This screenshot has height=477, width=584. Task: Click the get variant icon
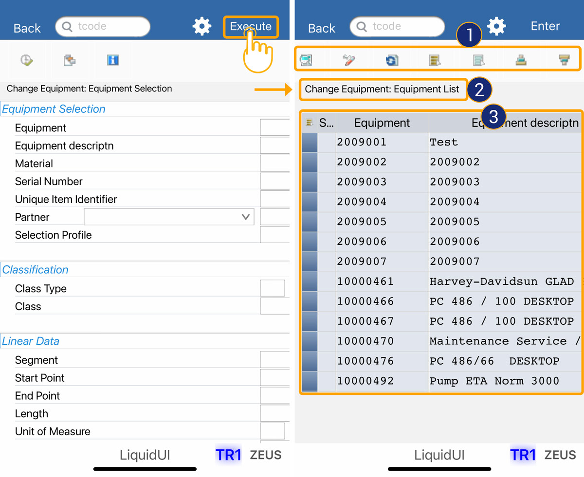point(70,60)
